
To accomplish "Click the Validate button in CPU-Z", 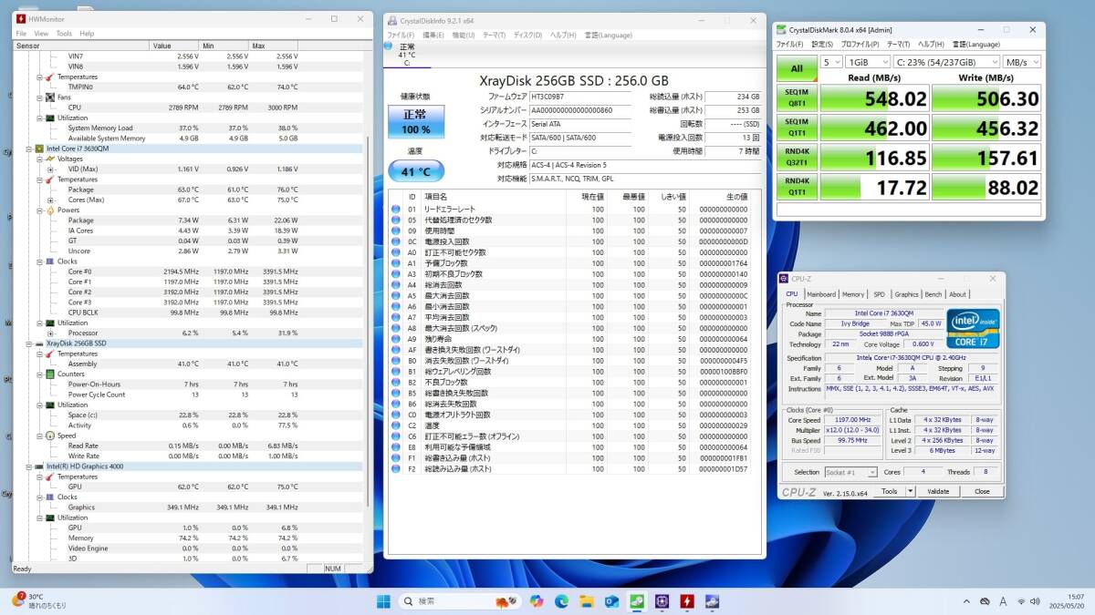I will click(x=938, y=491).
